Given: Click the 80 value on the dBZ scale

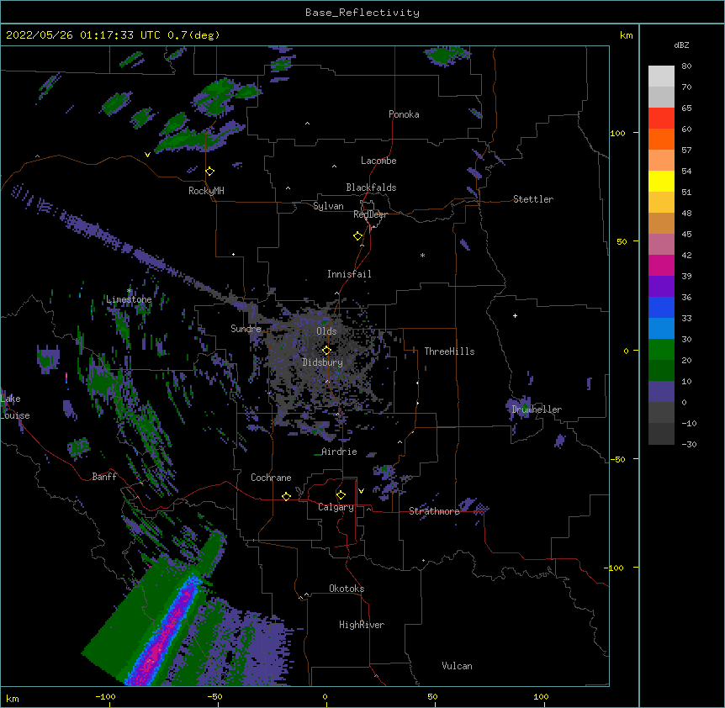Looking at the screenshot, I should click(686, 66).
